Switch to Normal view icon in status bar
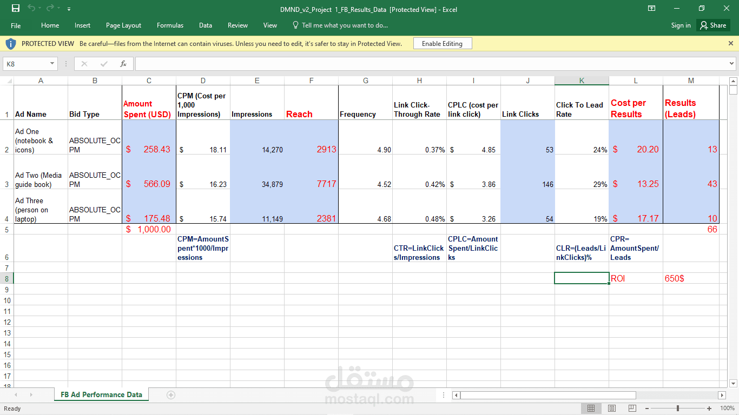739x415 pixels. pyautogui.click(x=591, y=408)
